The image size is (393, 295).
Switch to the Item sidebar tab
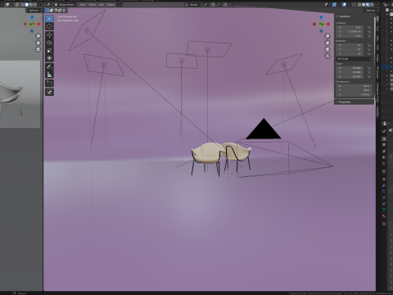(x=377, y=19)
